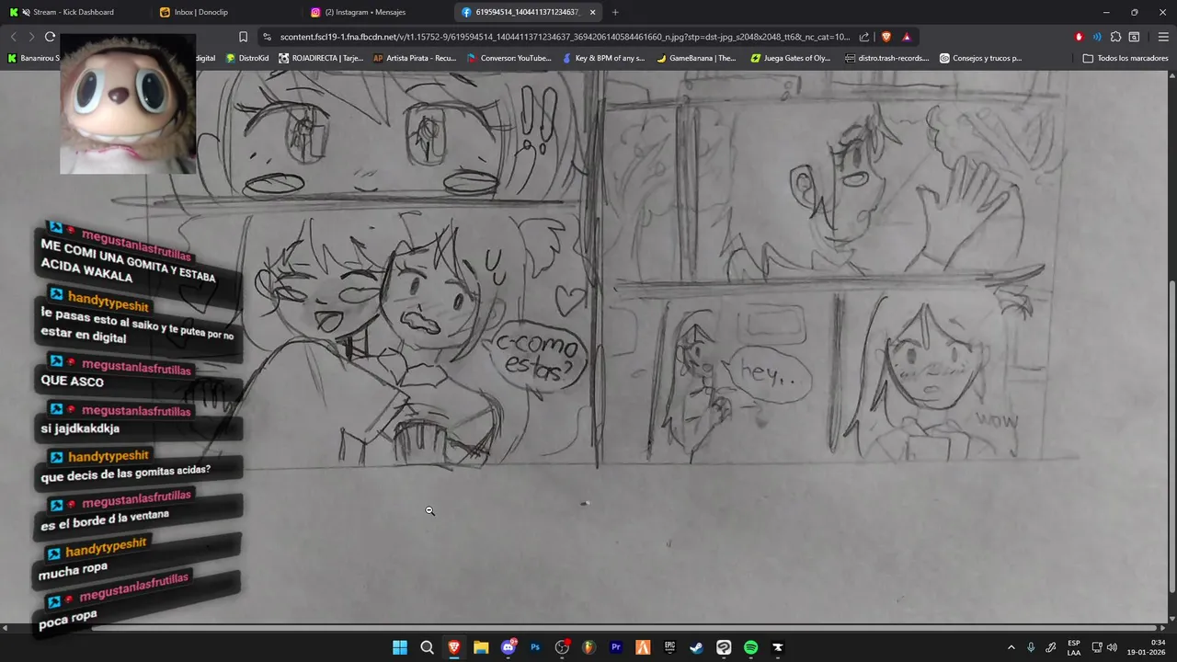1177x662 pixels.
Task: Open the Kick app in taskbar
Action: pyautogui.click(x=778, y=647)
